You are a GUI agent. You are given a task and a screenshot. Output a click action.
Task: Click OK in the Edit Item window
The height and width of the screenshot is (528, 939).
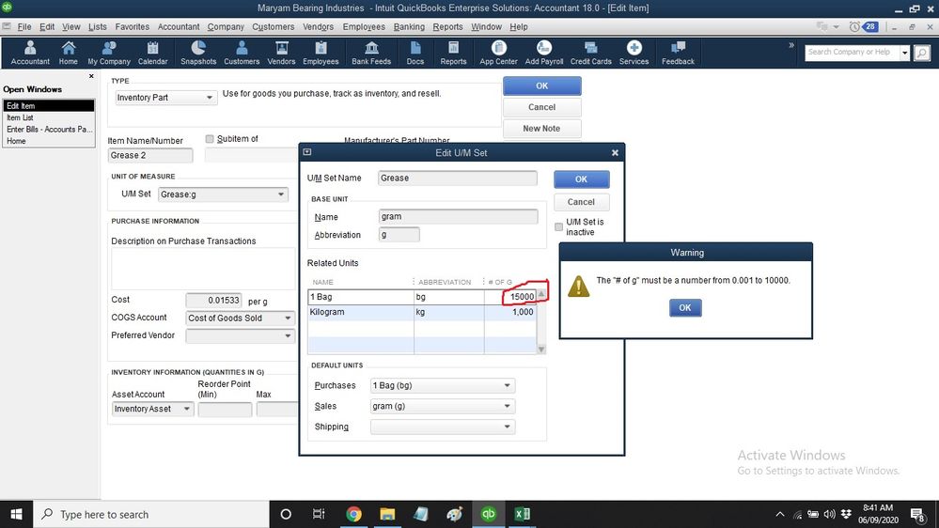(542, 85)
